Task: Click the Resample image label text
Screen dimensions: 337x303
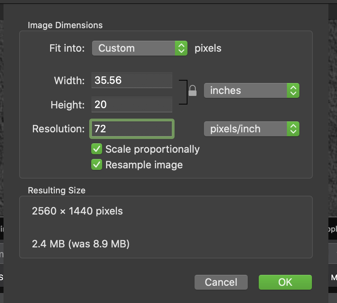Action: pyautogui.click(x=144, y=165)
